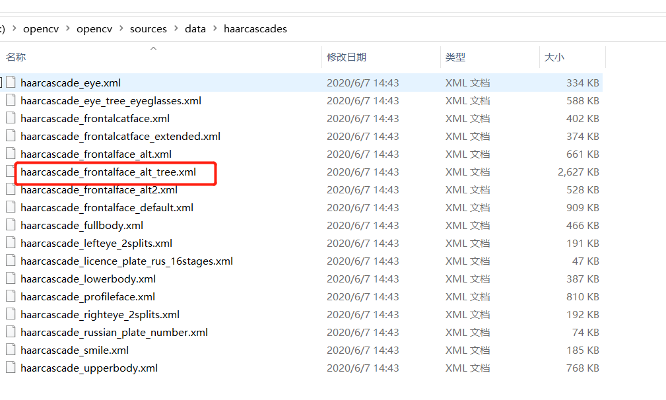
Task: Toggle the selection checkbox for haarcascade_eye.xml
Action: 1,83
